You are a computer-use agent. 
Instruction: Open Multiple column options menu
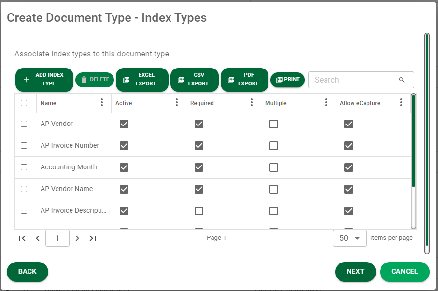tap(326, 102)
